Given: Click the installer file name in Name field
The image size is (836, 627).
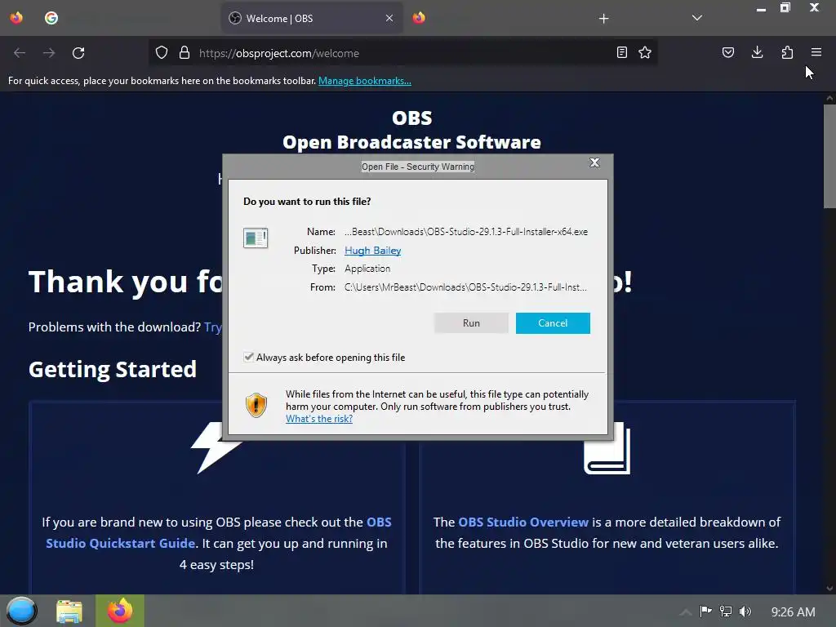Looking at the screenshot, I should click(466, 232).
